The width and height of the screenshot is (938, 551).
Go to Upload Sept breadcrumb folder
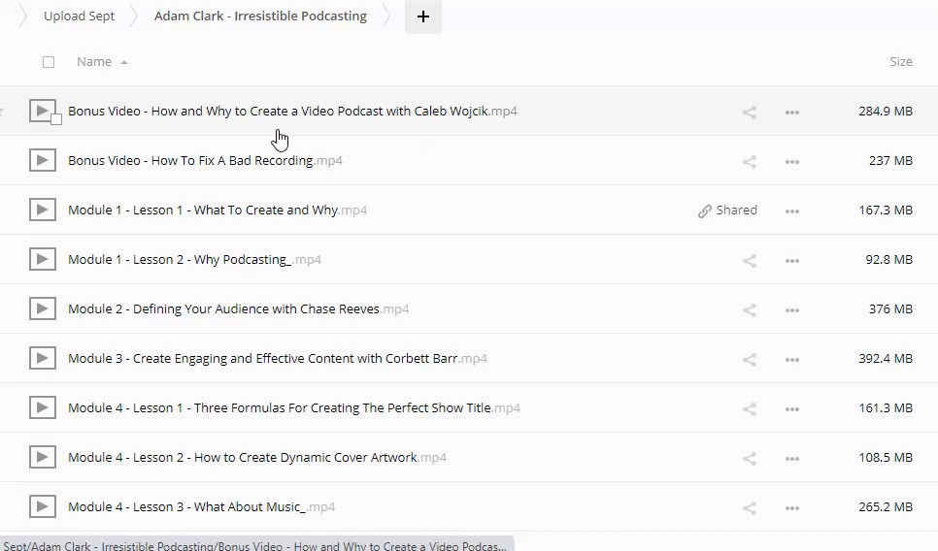coord(79,16)
